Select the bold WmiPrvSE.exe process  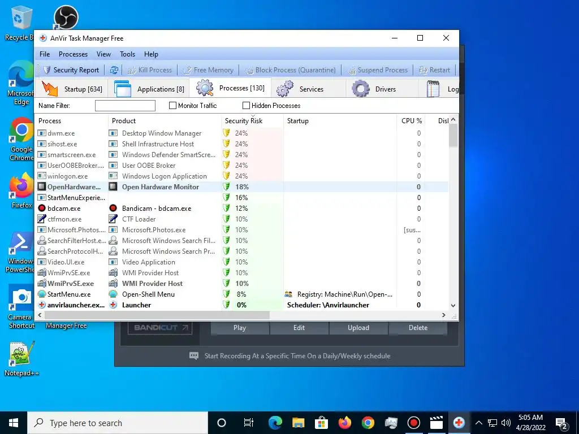point(71,284)
